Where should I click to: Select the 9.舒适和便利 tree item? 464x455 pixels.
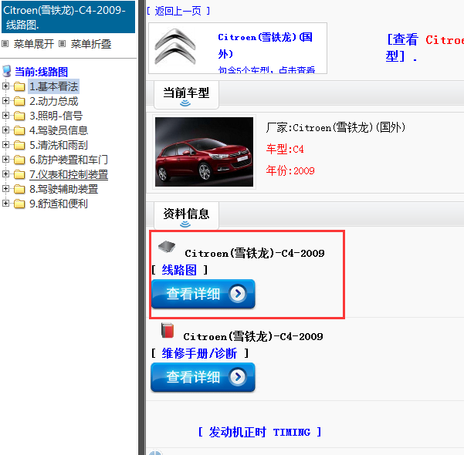[59, 204]
